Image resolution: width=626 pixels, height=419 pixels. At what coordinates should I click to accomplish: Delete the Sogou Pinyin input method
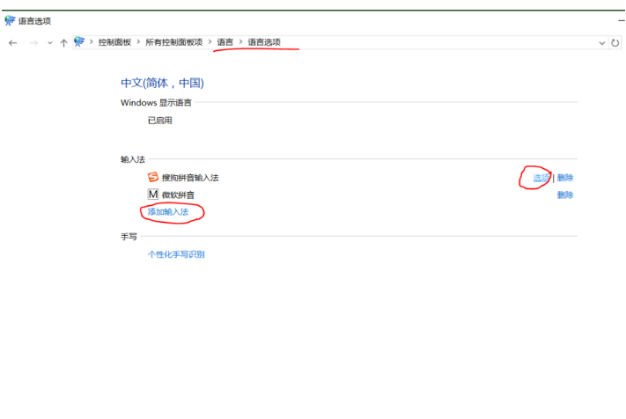click(x=565, y=178)
